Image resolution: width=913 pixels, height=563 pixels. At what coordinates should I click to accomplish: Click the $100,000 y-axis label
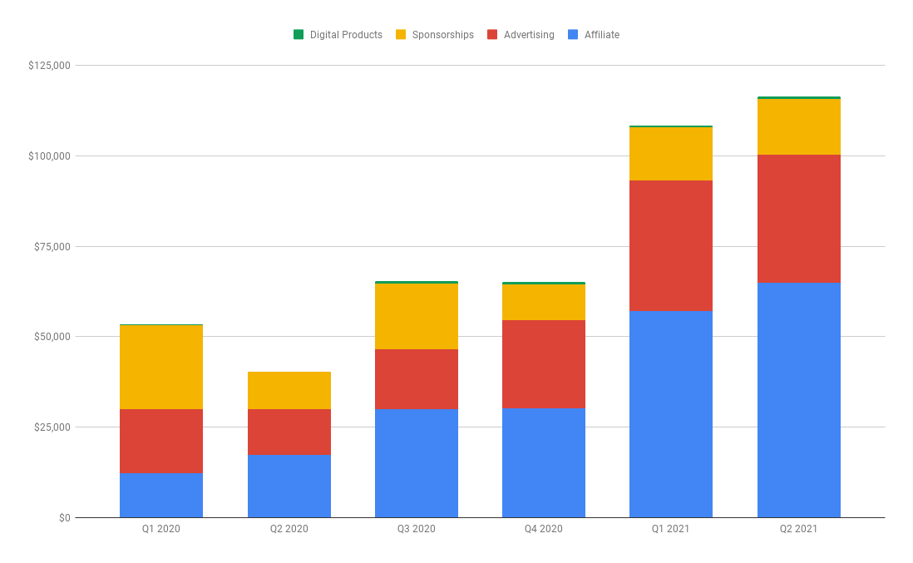(49, 156)
